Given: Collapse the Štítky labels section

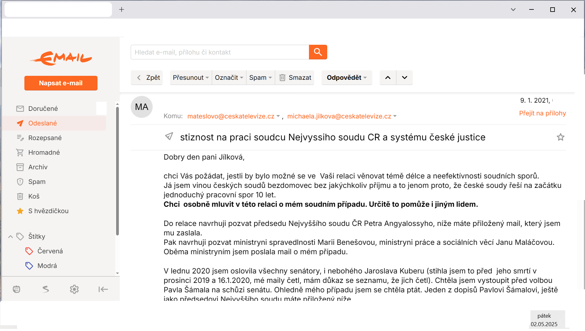Looking at the screenshot, I should click(x=10, y=237).
